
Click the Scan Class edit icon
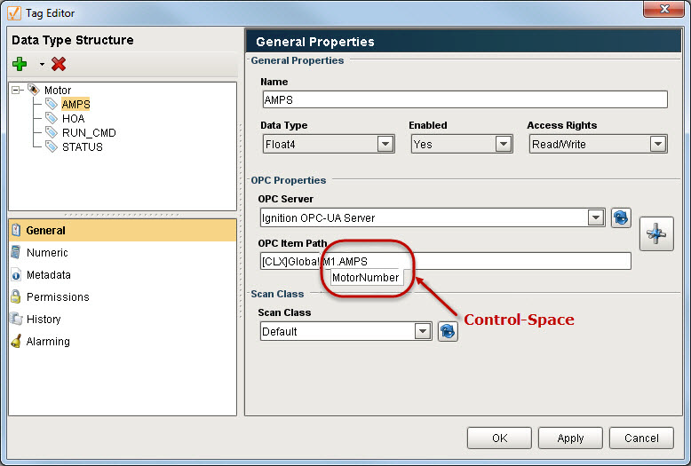[448, 331]
